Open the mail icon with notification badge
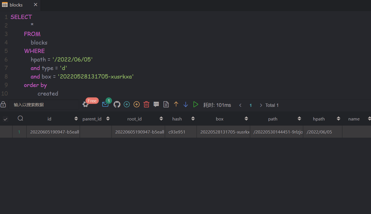This screenshot has width=371, height=214. [105, 104]
